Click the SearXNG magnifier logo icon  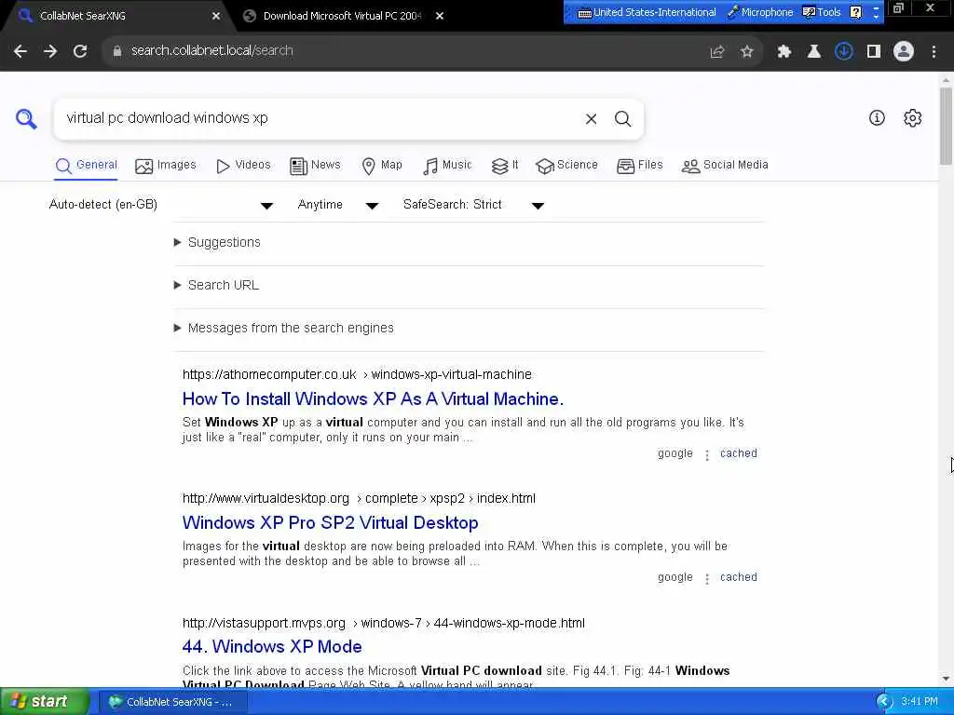[26, 118]
